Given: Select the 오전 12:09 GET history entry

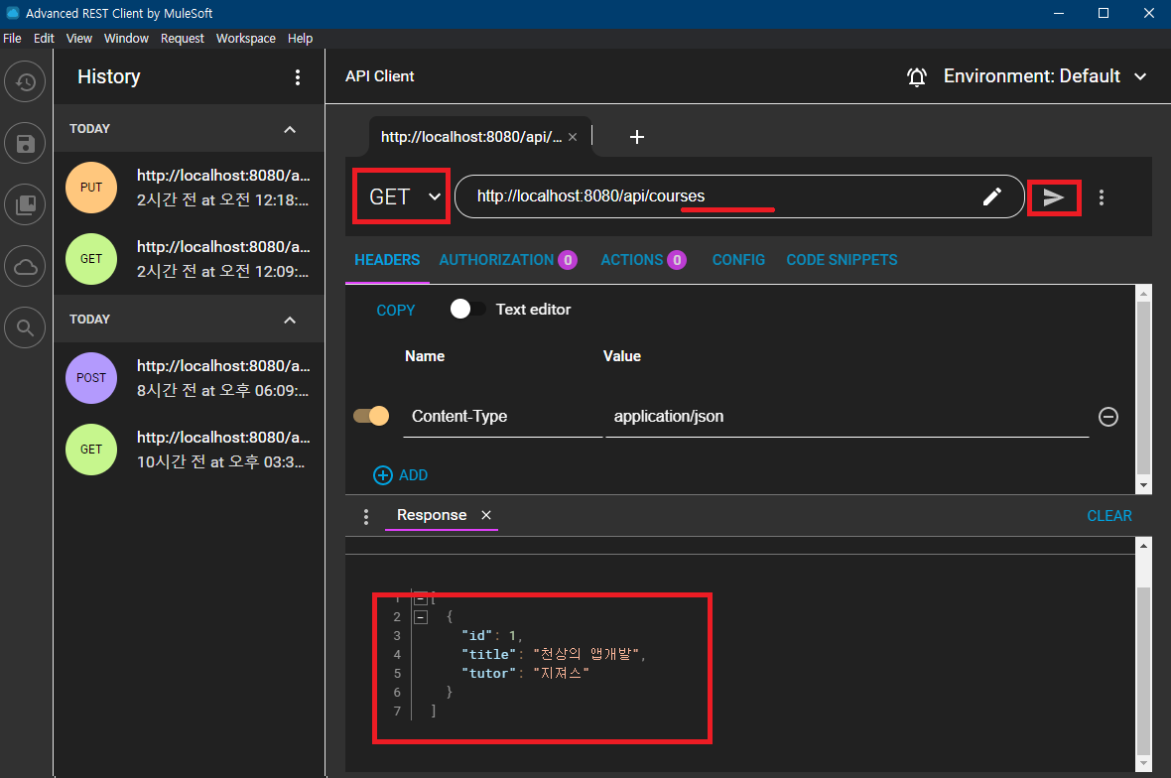Looking at the screenshot, I should click(189, 259).
